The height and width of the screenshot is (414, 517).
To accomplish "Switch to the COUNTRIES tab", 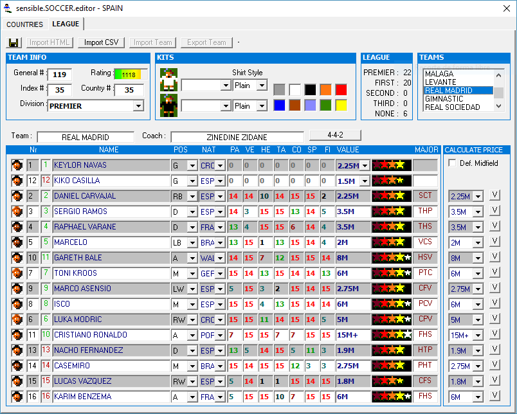I will (x=24, y=24).
